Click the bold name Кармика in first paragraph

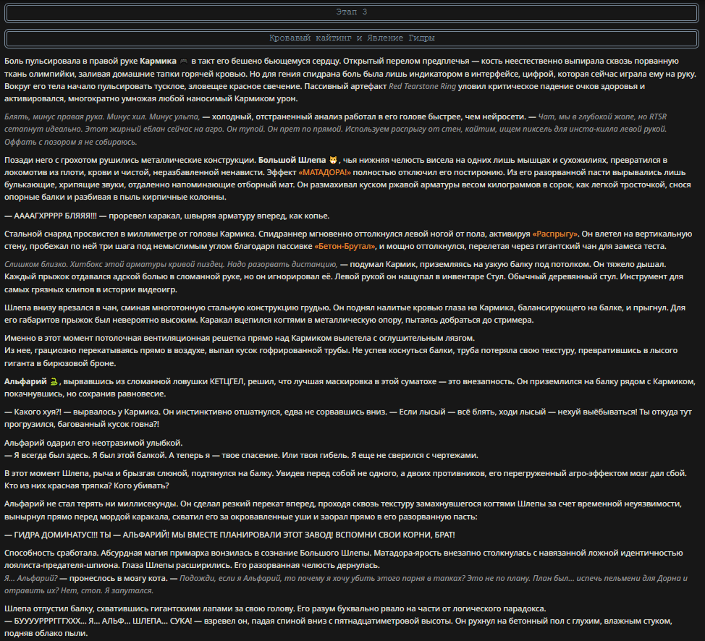click(158, 61)
